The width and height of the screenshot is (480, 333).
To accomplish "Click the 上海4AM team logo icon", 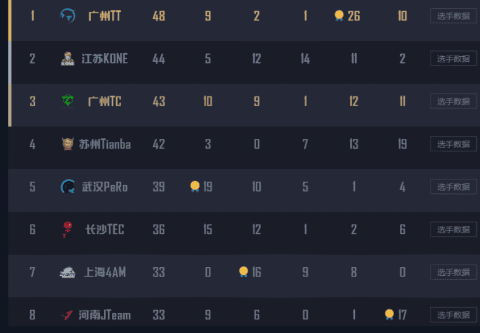I will click(x=68, y=272).
